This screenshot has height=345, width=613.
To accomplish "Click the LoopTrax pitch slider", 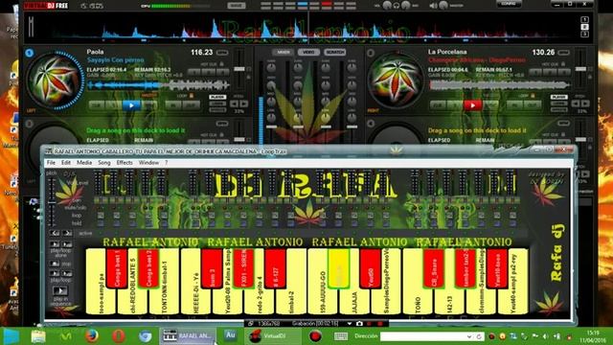I will click(x=52, y=202).
